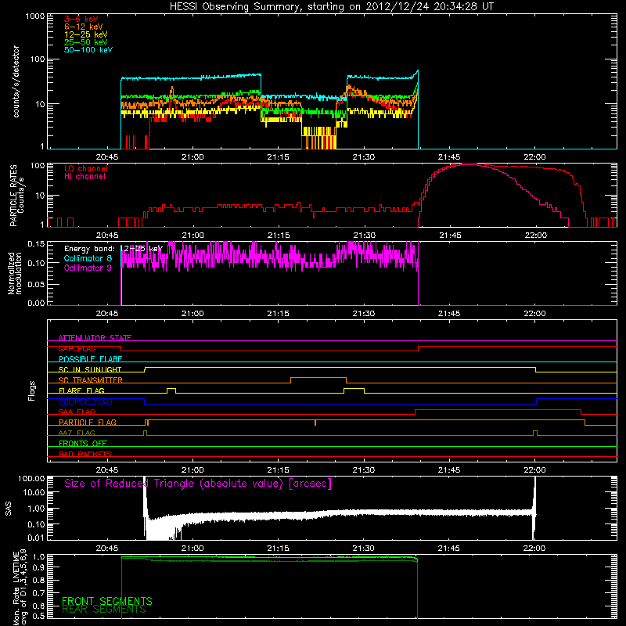The height and width of the screenshot is (626, 626).
Task: Click the AAZ FLAG label
Action: 77,433
